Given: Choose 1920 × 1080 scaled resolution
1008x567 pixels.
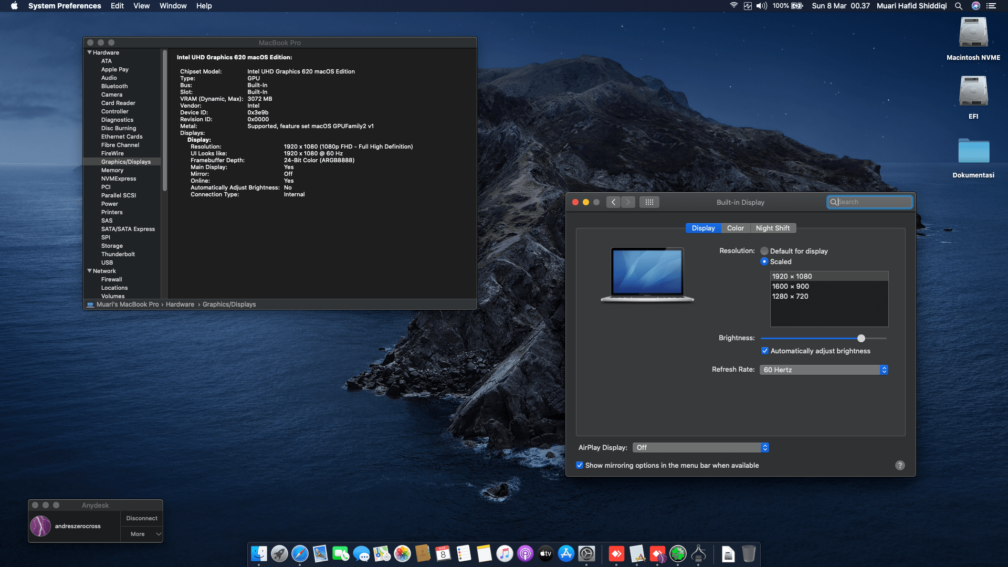Looking at the screenshot, I should pyautogui.click(x=829, y=276).
